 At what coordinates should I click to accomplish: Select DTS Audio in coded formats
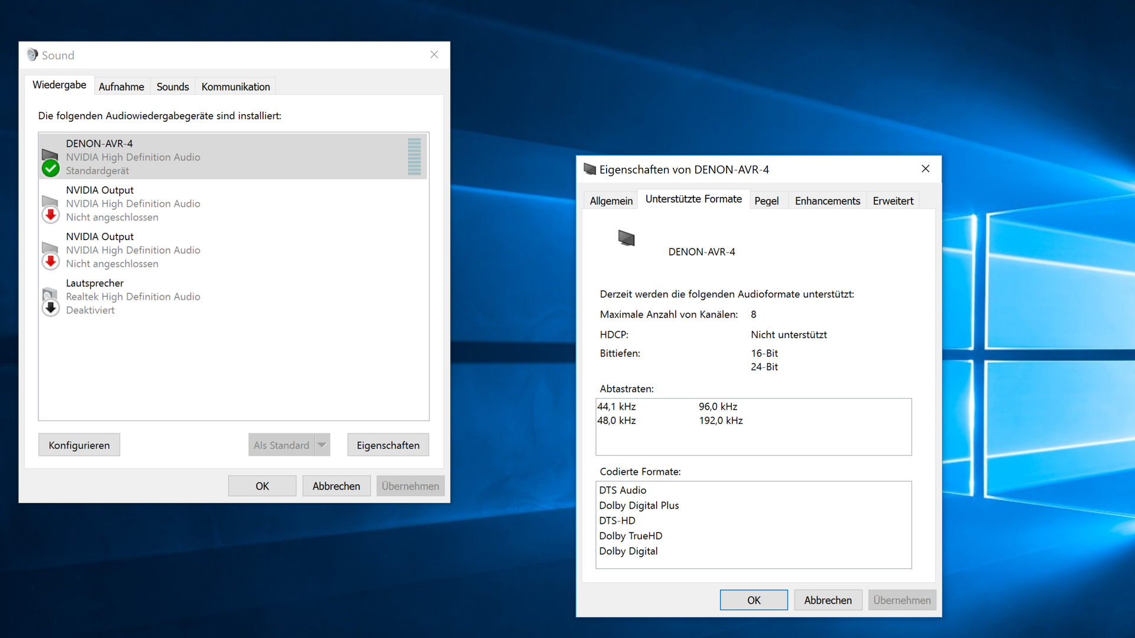(623, 490)
